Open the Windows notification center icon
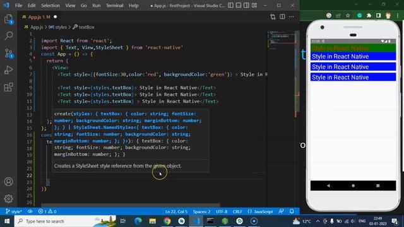 (x=395, y=221)
